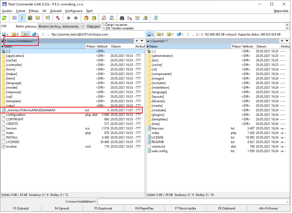Select drive c in right drive bar

point(150,34)
